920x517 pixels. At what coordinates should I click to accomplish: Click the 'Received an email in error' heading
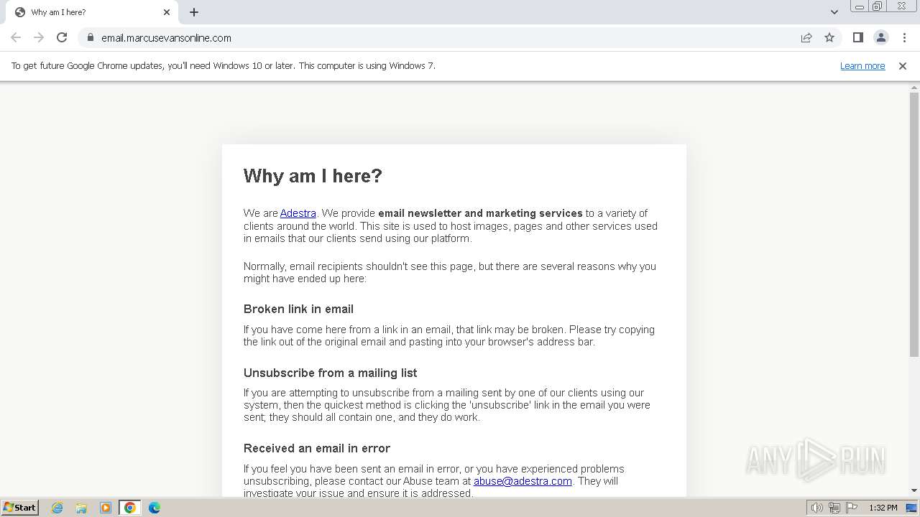[x=316, y=448]
